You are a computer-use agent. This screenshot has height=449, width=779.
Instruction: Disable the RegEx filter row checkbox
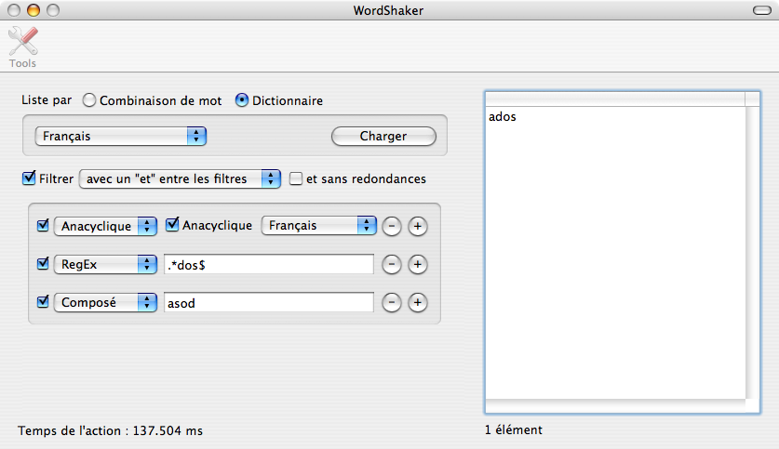tap(43, 263)
